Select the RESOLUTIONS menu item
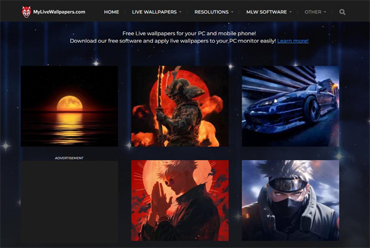370x248 pixels. 211,12
